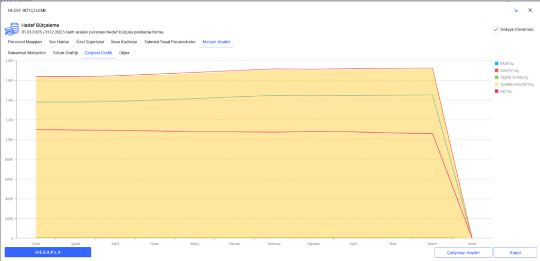This screenshot has width=540, height=261.
Task: Open the Diğer sub-tab
Action: coord(124,53)
